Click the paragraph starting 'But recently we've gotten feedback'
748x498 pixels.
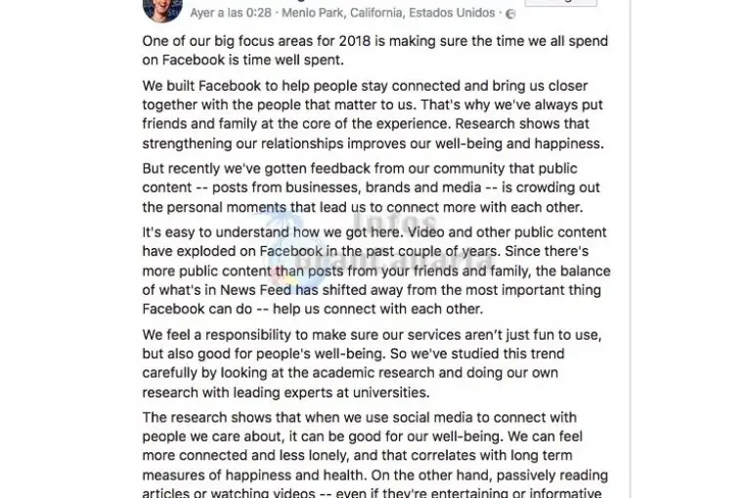click(x=372, y=187)
